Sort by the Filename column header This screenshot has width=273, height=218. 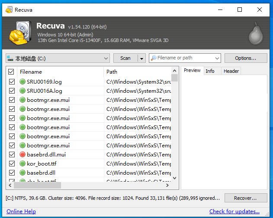60,72
